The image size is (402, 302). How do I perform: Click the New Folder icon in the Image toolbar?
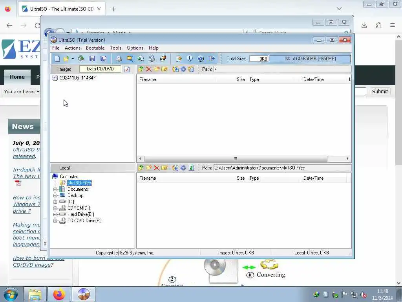pyautogui.click(x=157, y=69)
